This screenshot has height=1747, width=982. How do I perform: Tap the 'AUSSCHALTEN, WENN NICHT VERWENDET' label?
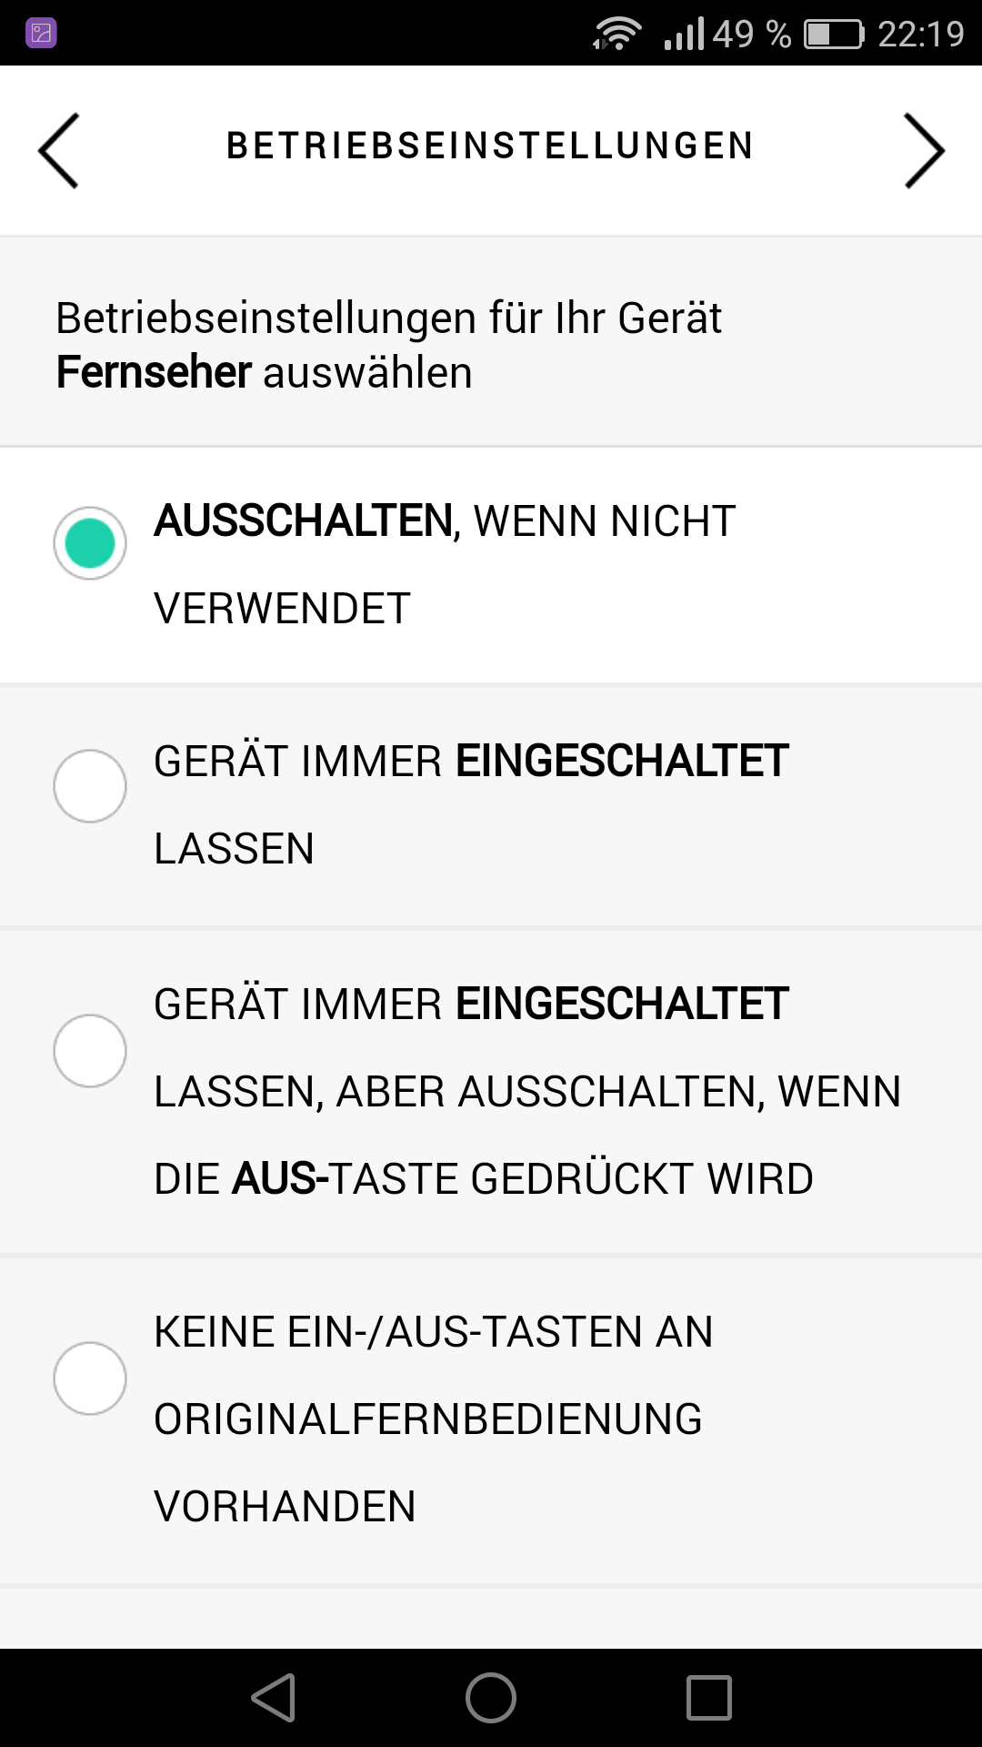(x=444, y=564)
